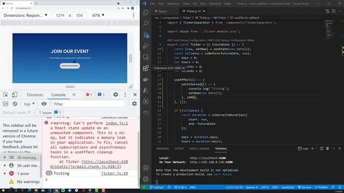The width and height of the screenshot is (344, 193).
Task: Select the DEBUG CONSOLE panel tab
Action: tap(199, 149)
